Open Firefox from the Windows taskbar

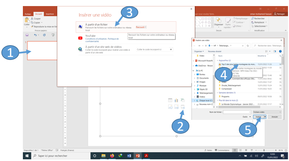click(x=112, y=156)
